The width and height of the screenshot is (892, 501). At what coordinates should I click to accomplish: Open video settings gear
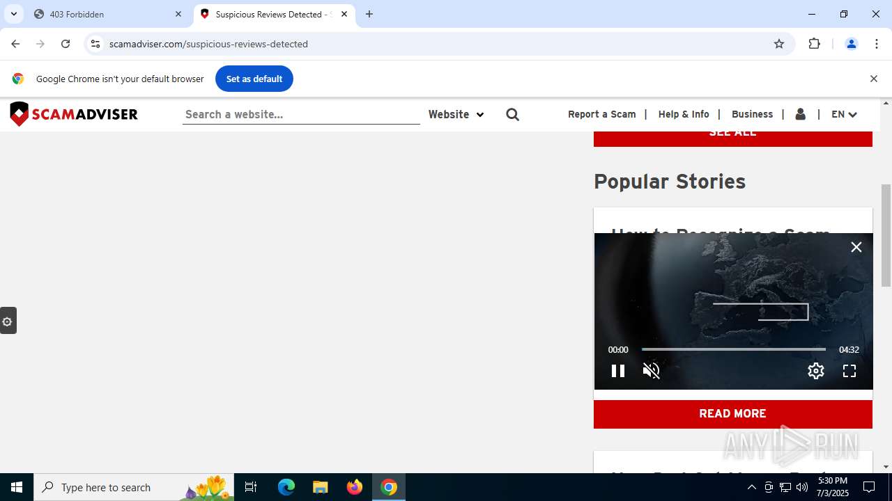[816, 371]
